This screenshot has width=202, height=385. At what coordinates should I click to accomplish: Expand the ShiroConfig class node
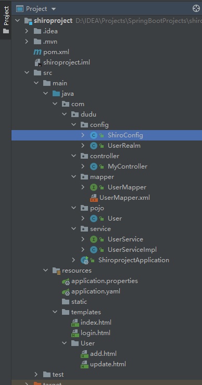pyautogui.click(x=83, y=135)
